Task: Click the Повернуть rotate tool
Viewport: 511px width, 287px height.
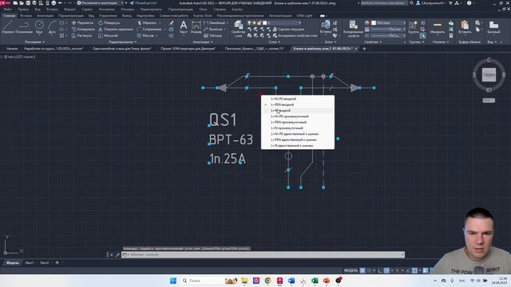Action: point(109,23)
